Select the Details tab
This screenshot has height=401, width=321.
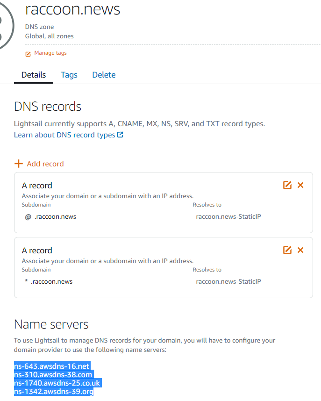click(x=33, y=75)
